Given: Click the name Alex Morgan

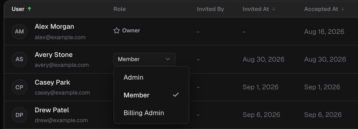Looking at the screenshot, I should point(54,27).
